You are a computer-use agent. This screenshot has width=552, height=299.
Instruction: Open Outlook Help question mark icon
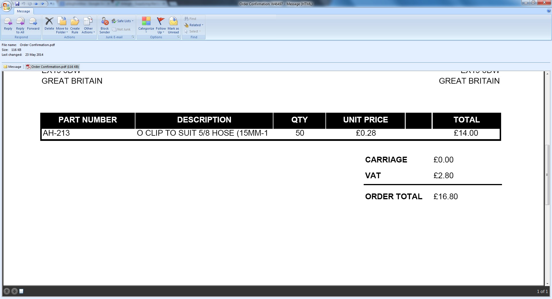549,11
